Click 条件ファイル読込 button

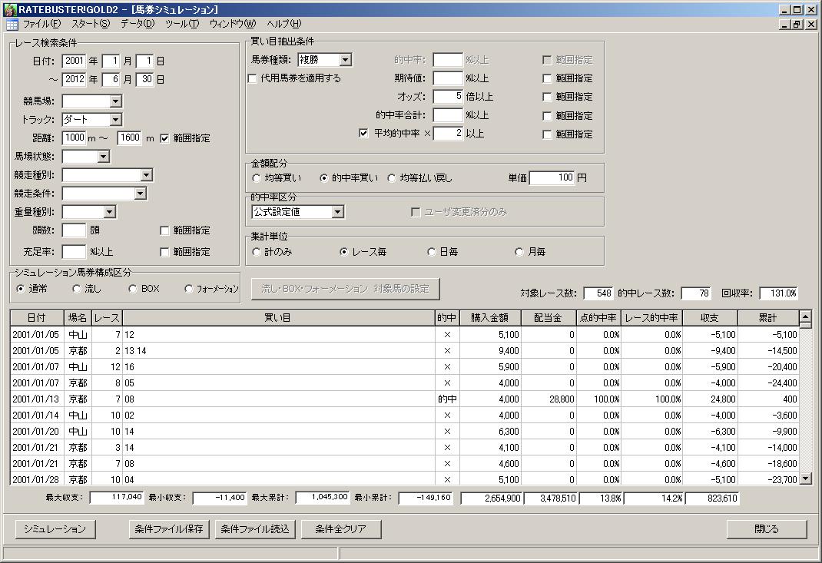tap(255, 529)
